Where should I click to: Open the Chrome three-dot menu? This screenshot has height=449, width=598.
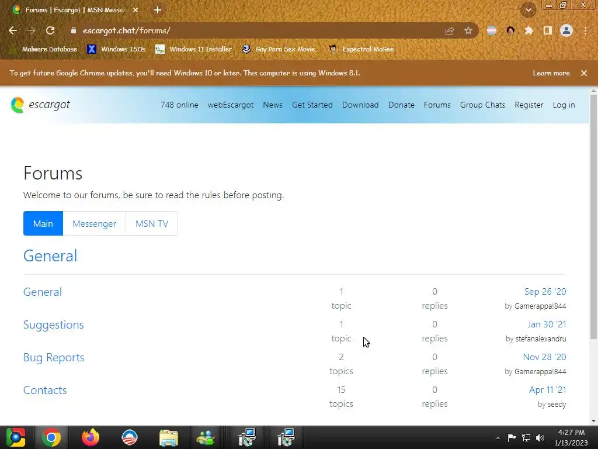585,31
